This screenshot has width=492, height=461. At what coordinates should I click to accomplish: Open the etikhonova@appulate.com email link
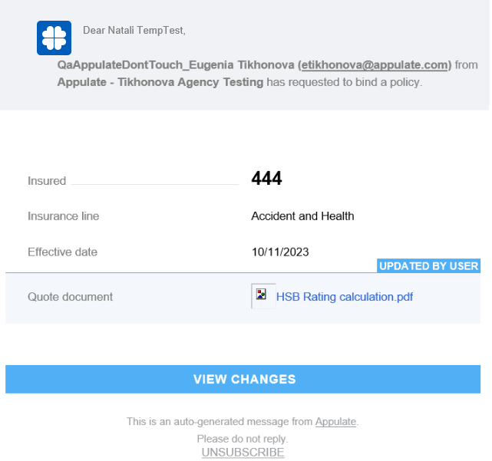375,65
